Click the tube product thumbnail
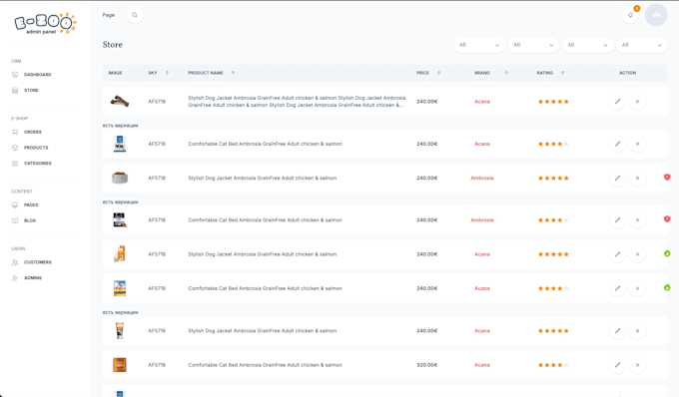Image resolution: width=679 pixels, height=397 pixels. pos(120,331)
